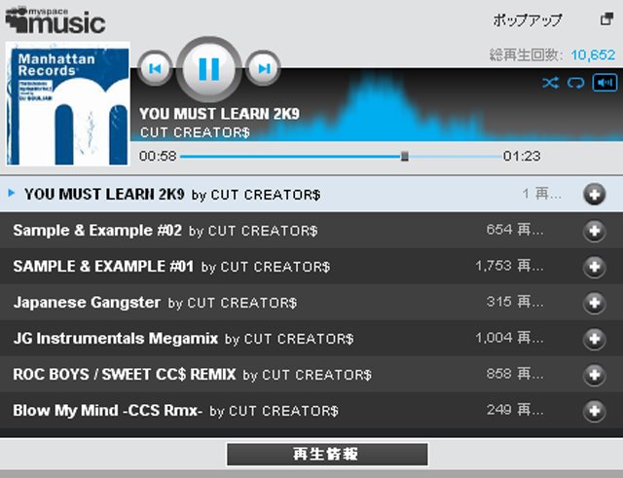Add SAMPLE & EXAMPLE #01 with plus icon

click(595, 267)
